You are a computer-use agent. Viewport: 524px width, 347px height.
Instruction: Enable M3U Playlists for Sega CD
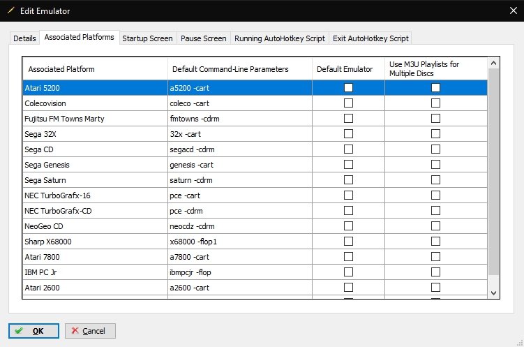pos(435,149)
